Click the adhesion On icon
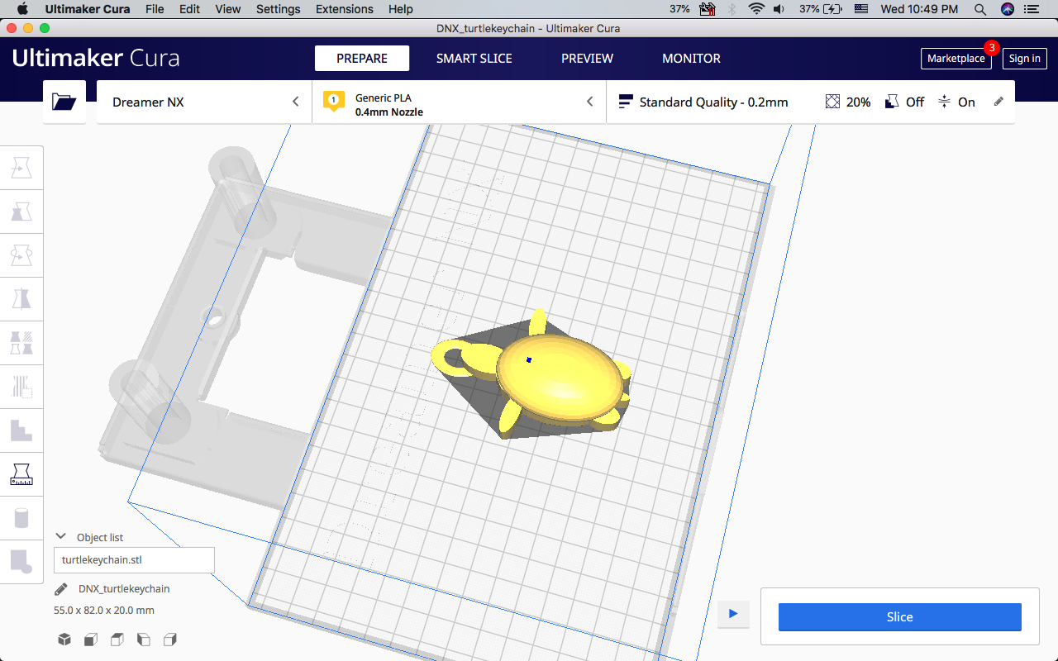This screenshot has width=1058, height=661. (945, 102)
